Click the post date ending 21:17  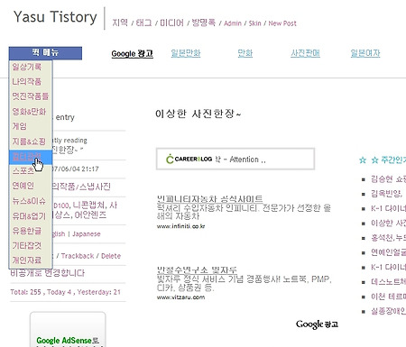click(x=76, y=169)
